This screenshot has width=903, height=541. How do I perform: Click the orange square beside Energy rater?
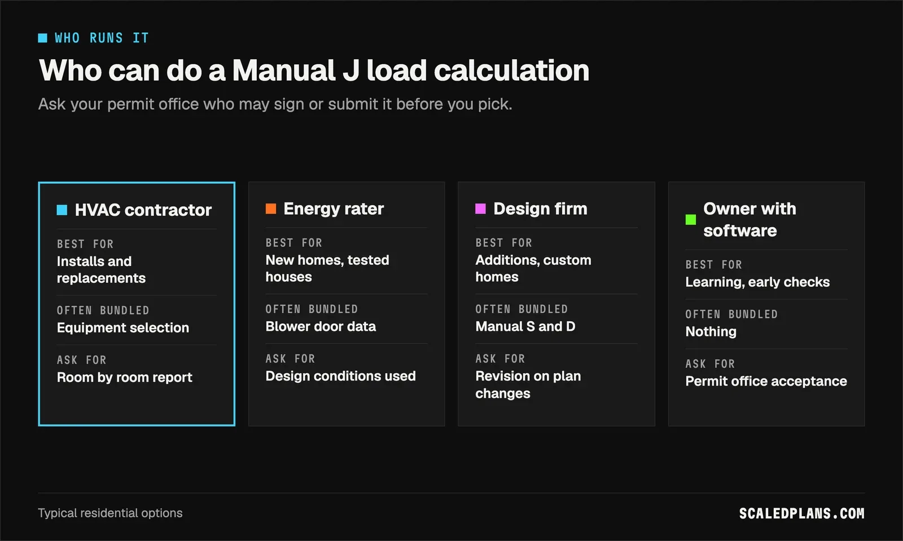[x=271, y=209]
